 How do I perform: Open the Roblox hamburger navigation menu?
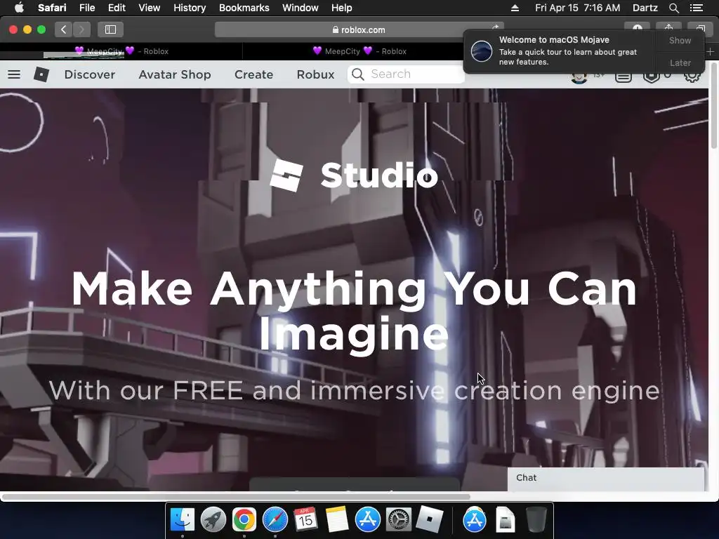pyautogui.click(x=14, y=74)
